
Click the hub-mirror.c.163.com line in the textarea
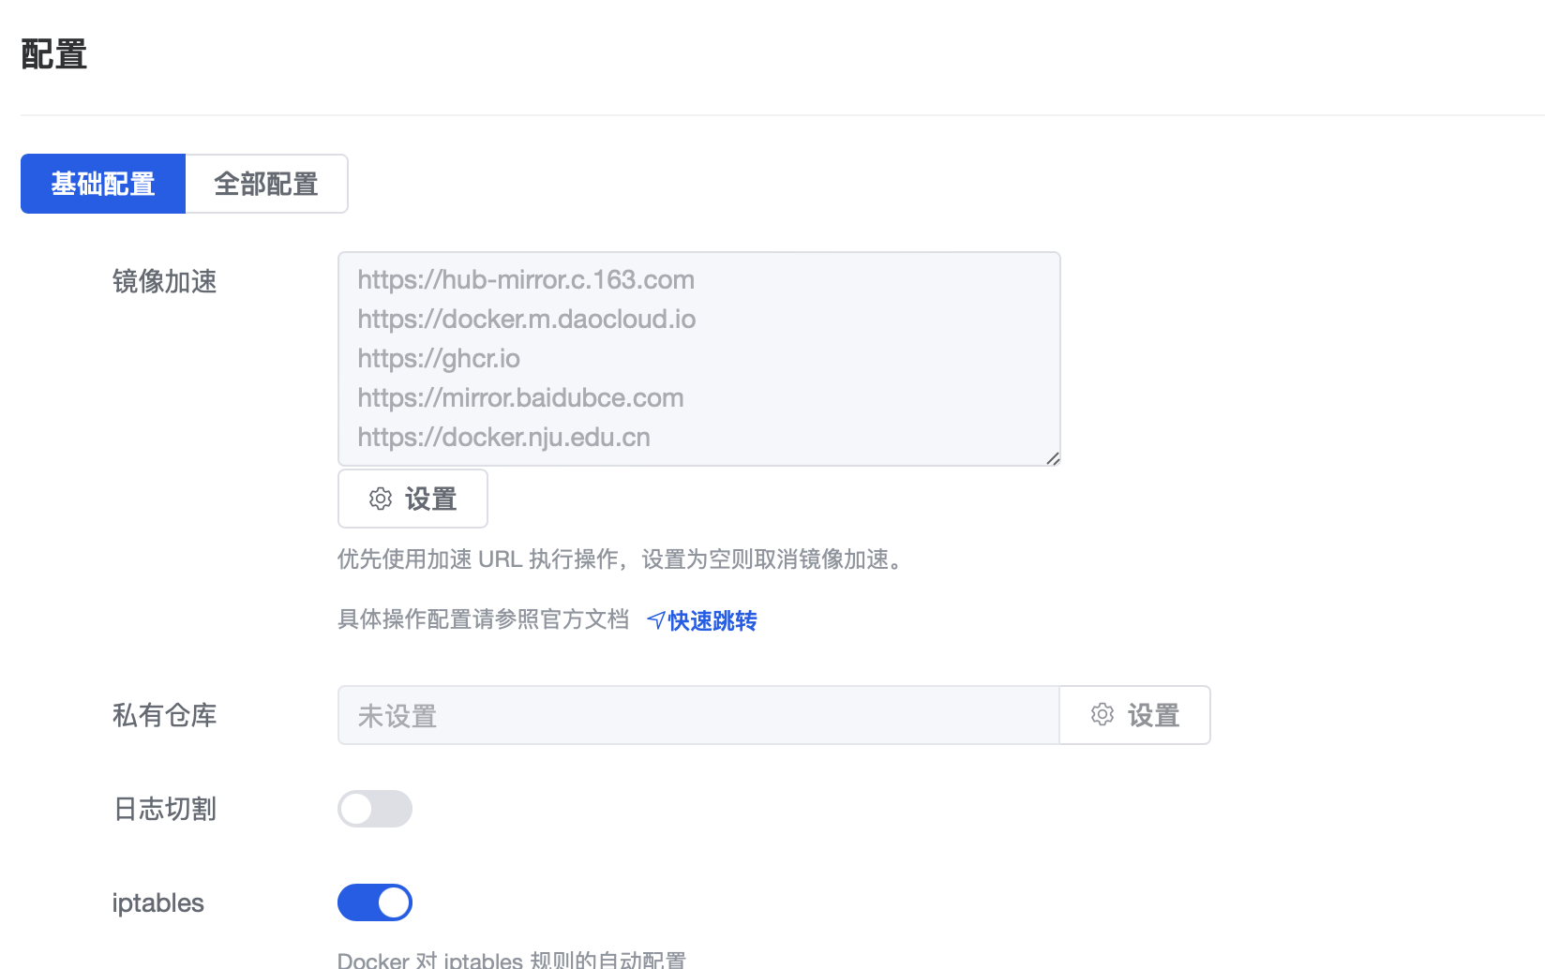(x=526, y=280)
